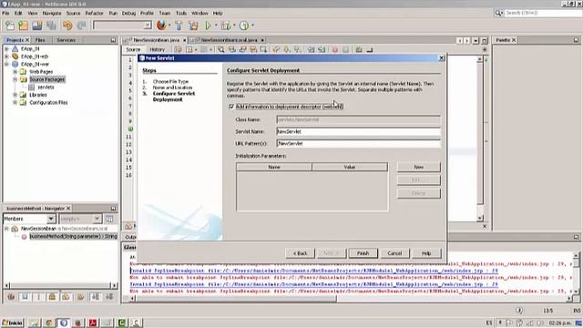Click the Finish button in New Servlet dialog

point(363,253)
